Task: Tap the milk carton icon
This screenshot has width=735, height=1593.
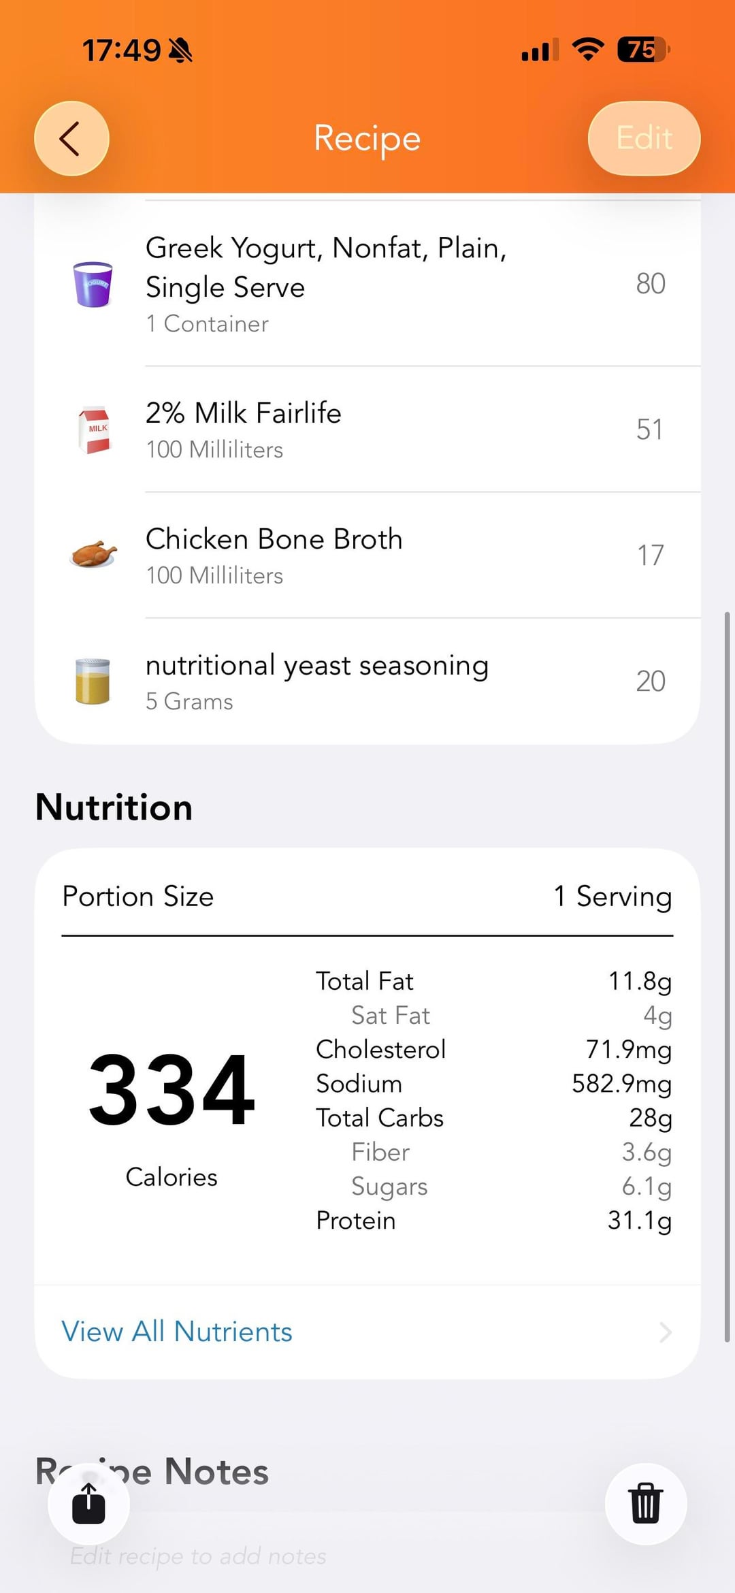Action: tap(94, 430)
